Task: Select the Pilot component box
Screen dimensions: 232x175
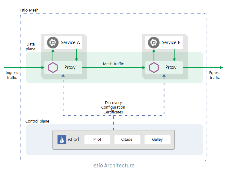Action: tap(97, 140)
